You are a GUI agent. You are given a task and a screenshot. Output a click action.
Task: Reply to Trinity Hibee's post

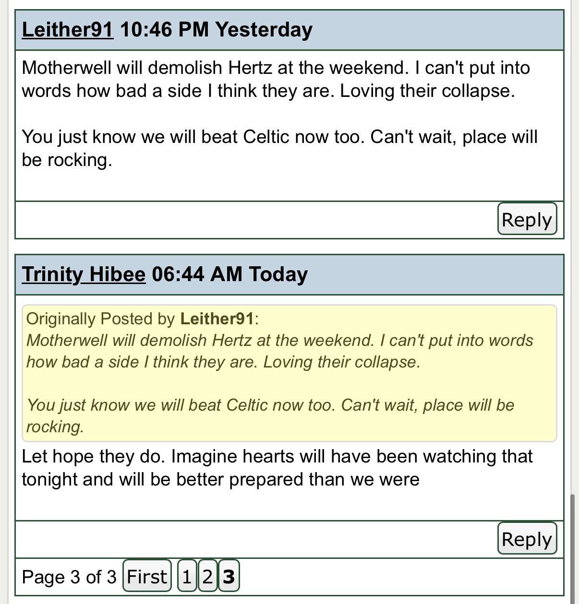527,539
